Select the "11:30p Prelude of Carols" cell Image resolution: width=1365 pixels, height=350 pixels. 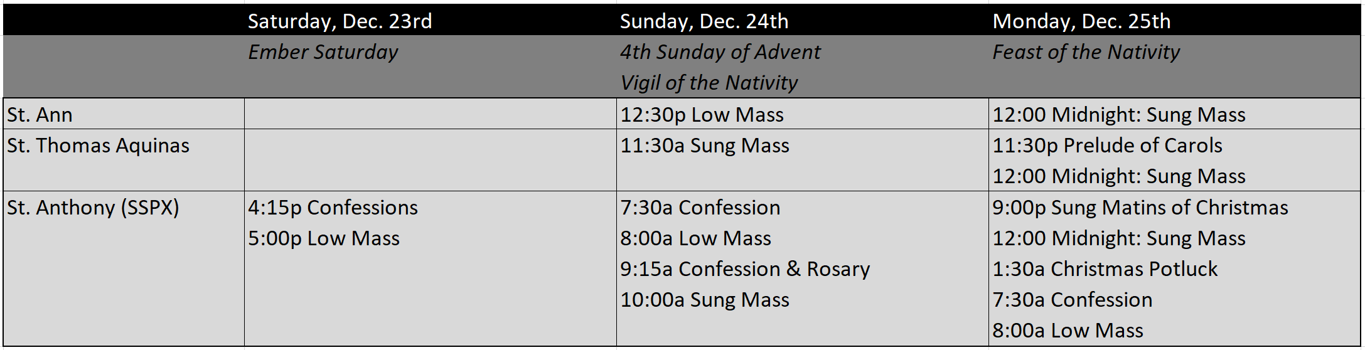pos(1107,146)
